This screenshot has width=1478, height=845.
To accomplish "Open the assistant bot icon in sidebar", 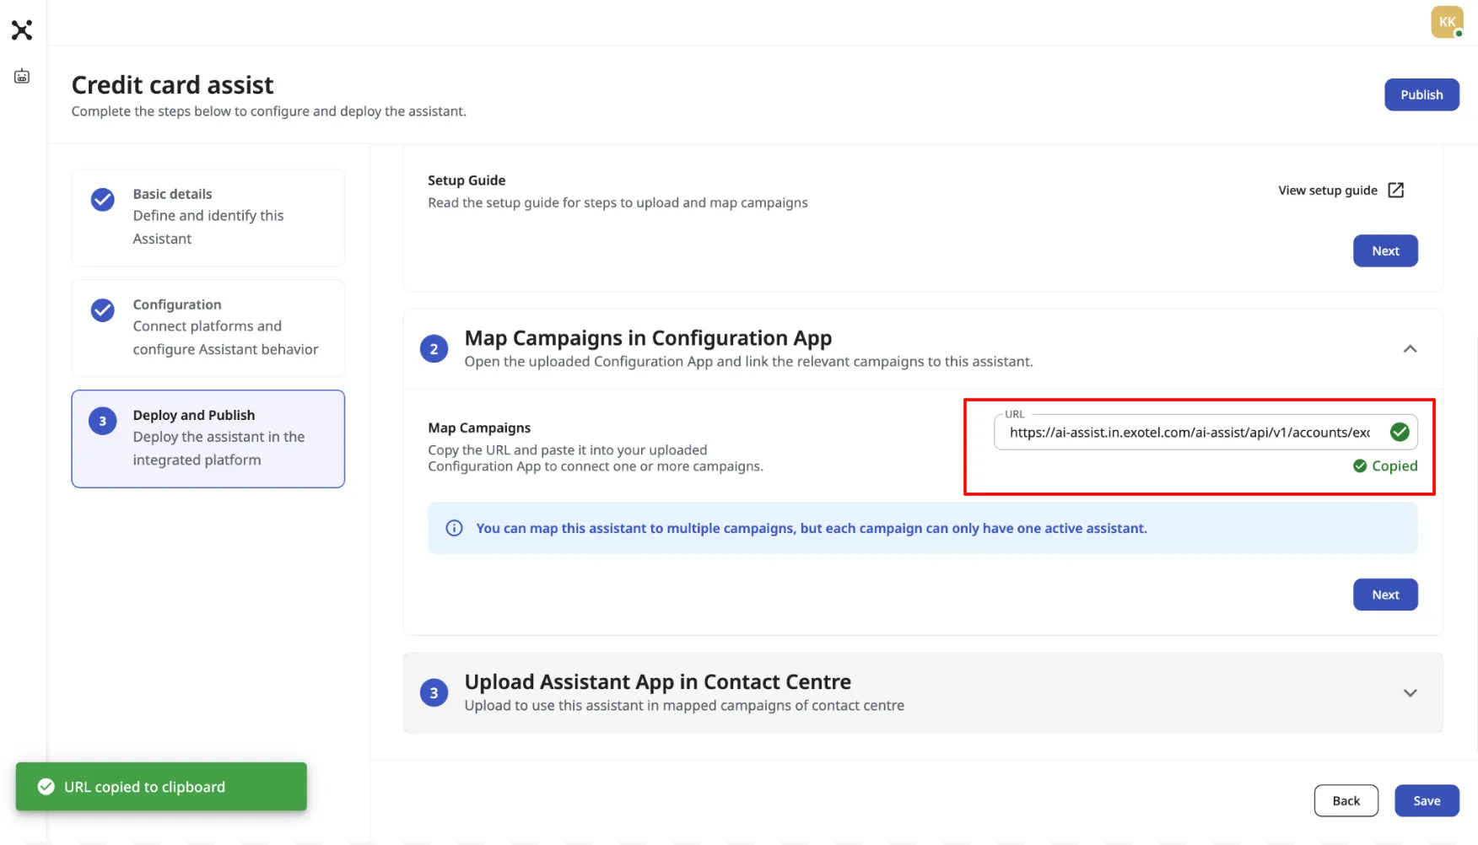I will (22, 77).
